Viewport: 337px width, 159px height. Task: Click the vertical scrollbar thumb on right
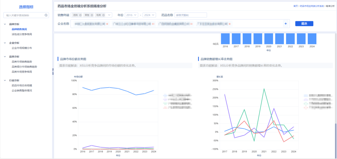[336, 140]
